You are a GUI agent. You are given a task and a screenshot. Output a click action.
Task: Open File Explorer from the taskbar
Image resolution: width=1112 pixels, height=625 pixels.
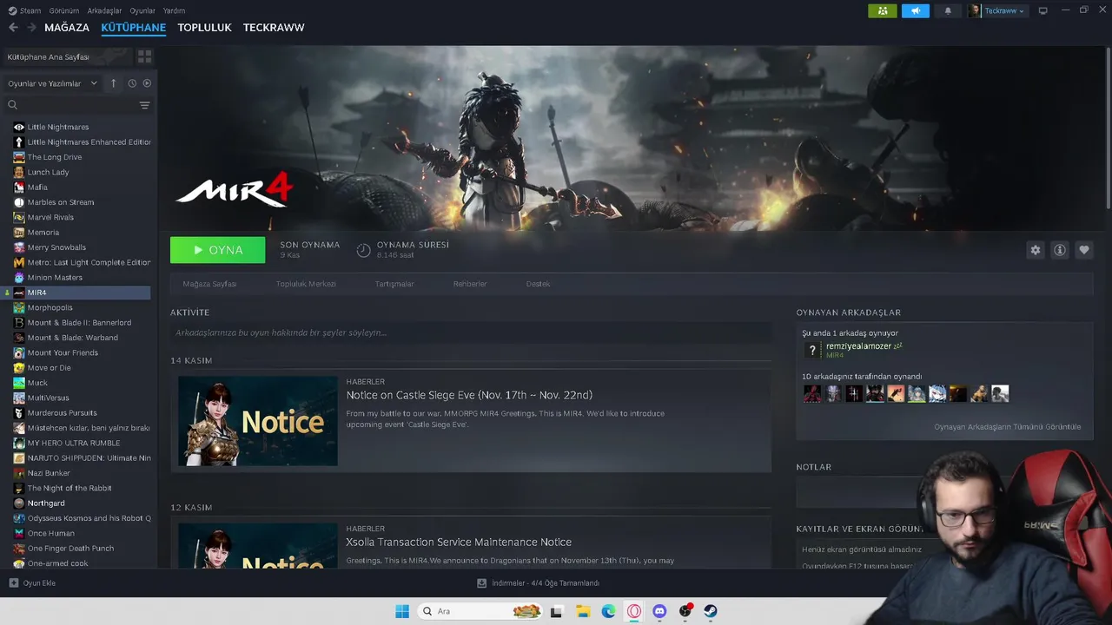pyautogui.click(x=583, y=611)
